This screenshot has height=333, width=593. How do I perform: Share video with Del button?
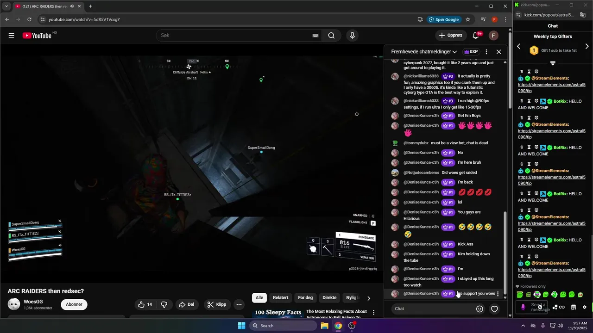[187, 304]
